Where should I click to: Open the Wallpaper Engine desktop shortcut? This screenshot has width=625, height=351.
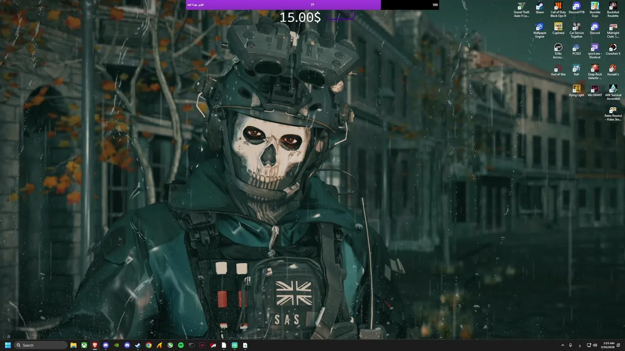(540, 30)
